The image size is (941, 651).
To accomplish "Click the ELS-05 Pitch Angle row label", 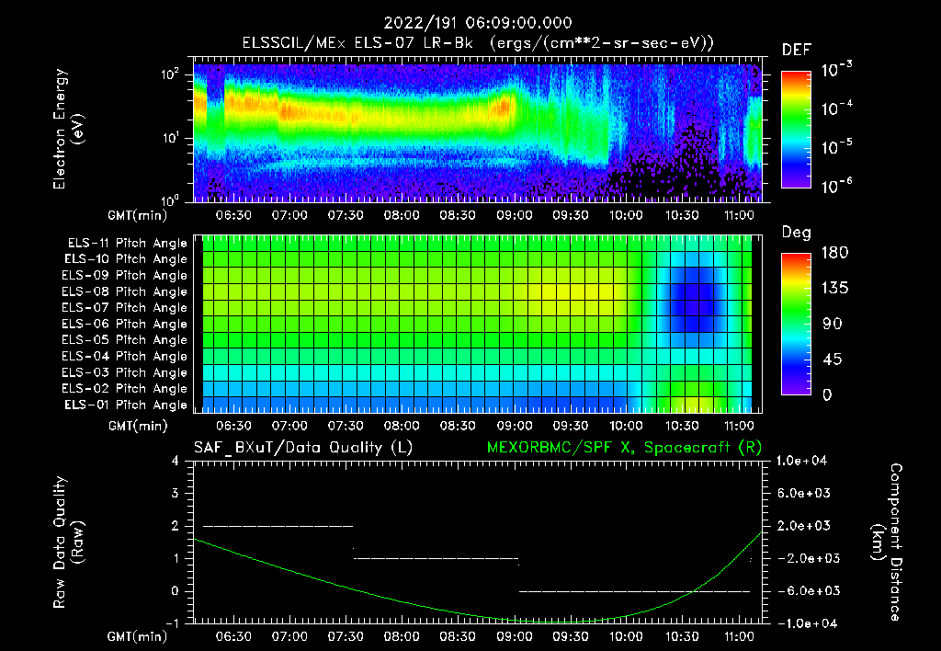I will click(x=125, y=340).
